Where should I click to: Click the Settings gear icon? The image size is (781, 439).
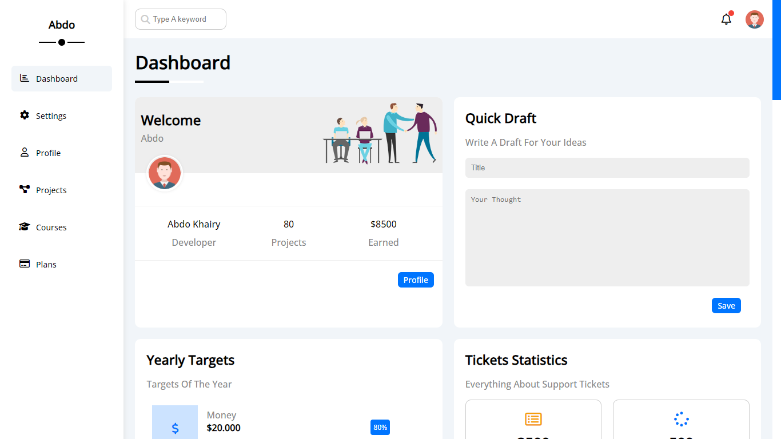point(24,115)
